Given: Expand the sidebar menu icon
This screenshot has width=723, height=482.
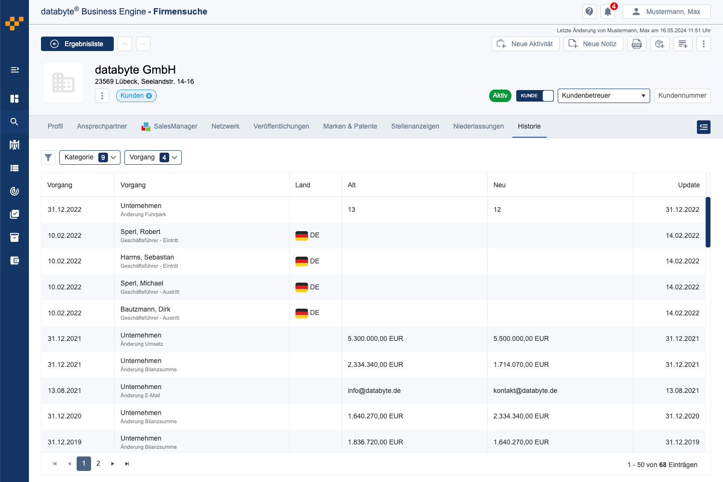Looking at the screenshot, I should pyautogui.click(x=14, y=70).
